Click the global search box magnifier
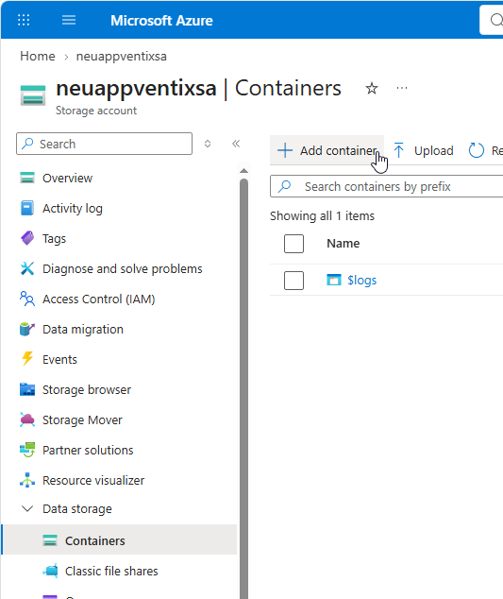The width and height of the screenshot is (503, 599). click(496, 20)
